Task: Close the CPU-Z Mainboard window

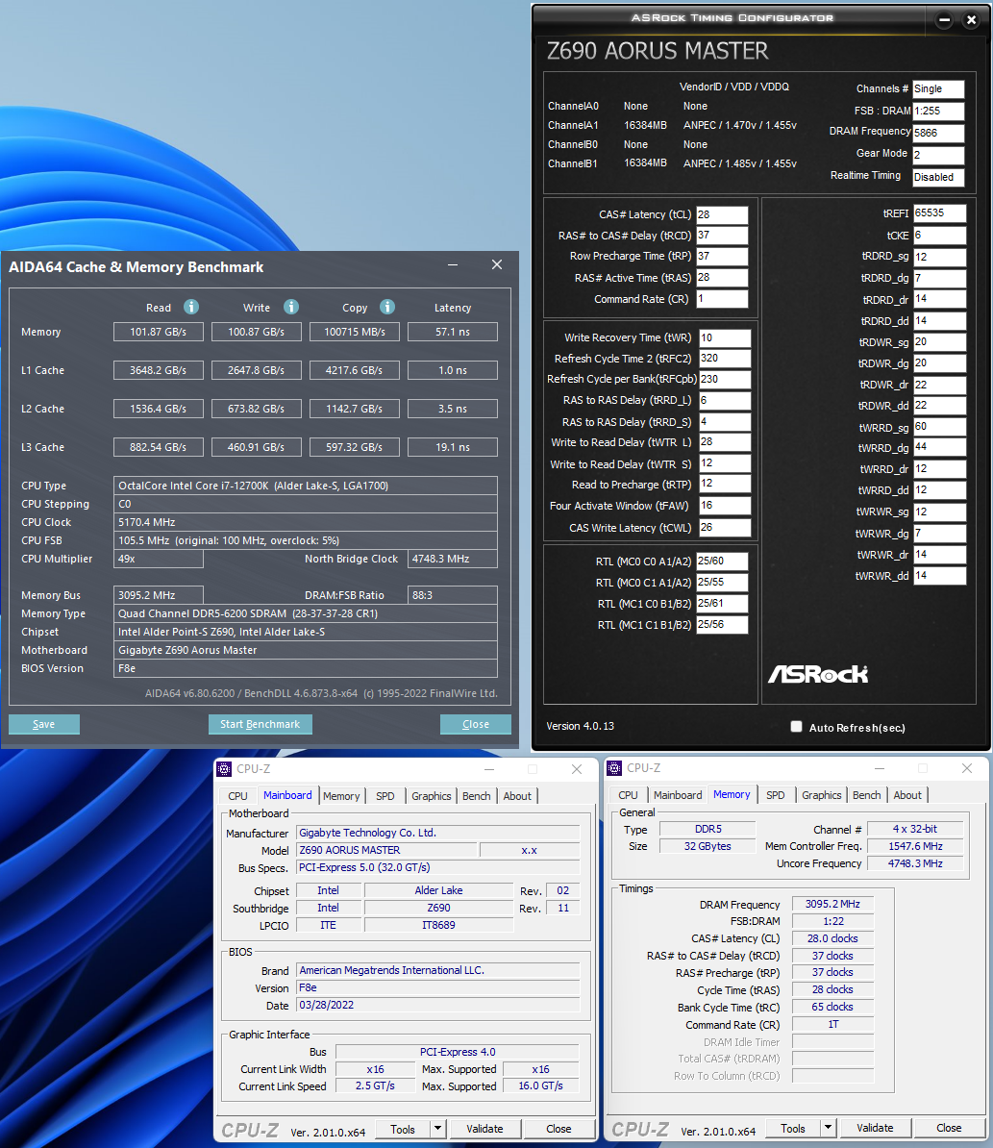Action: click(577, 769)
